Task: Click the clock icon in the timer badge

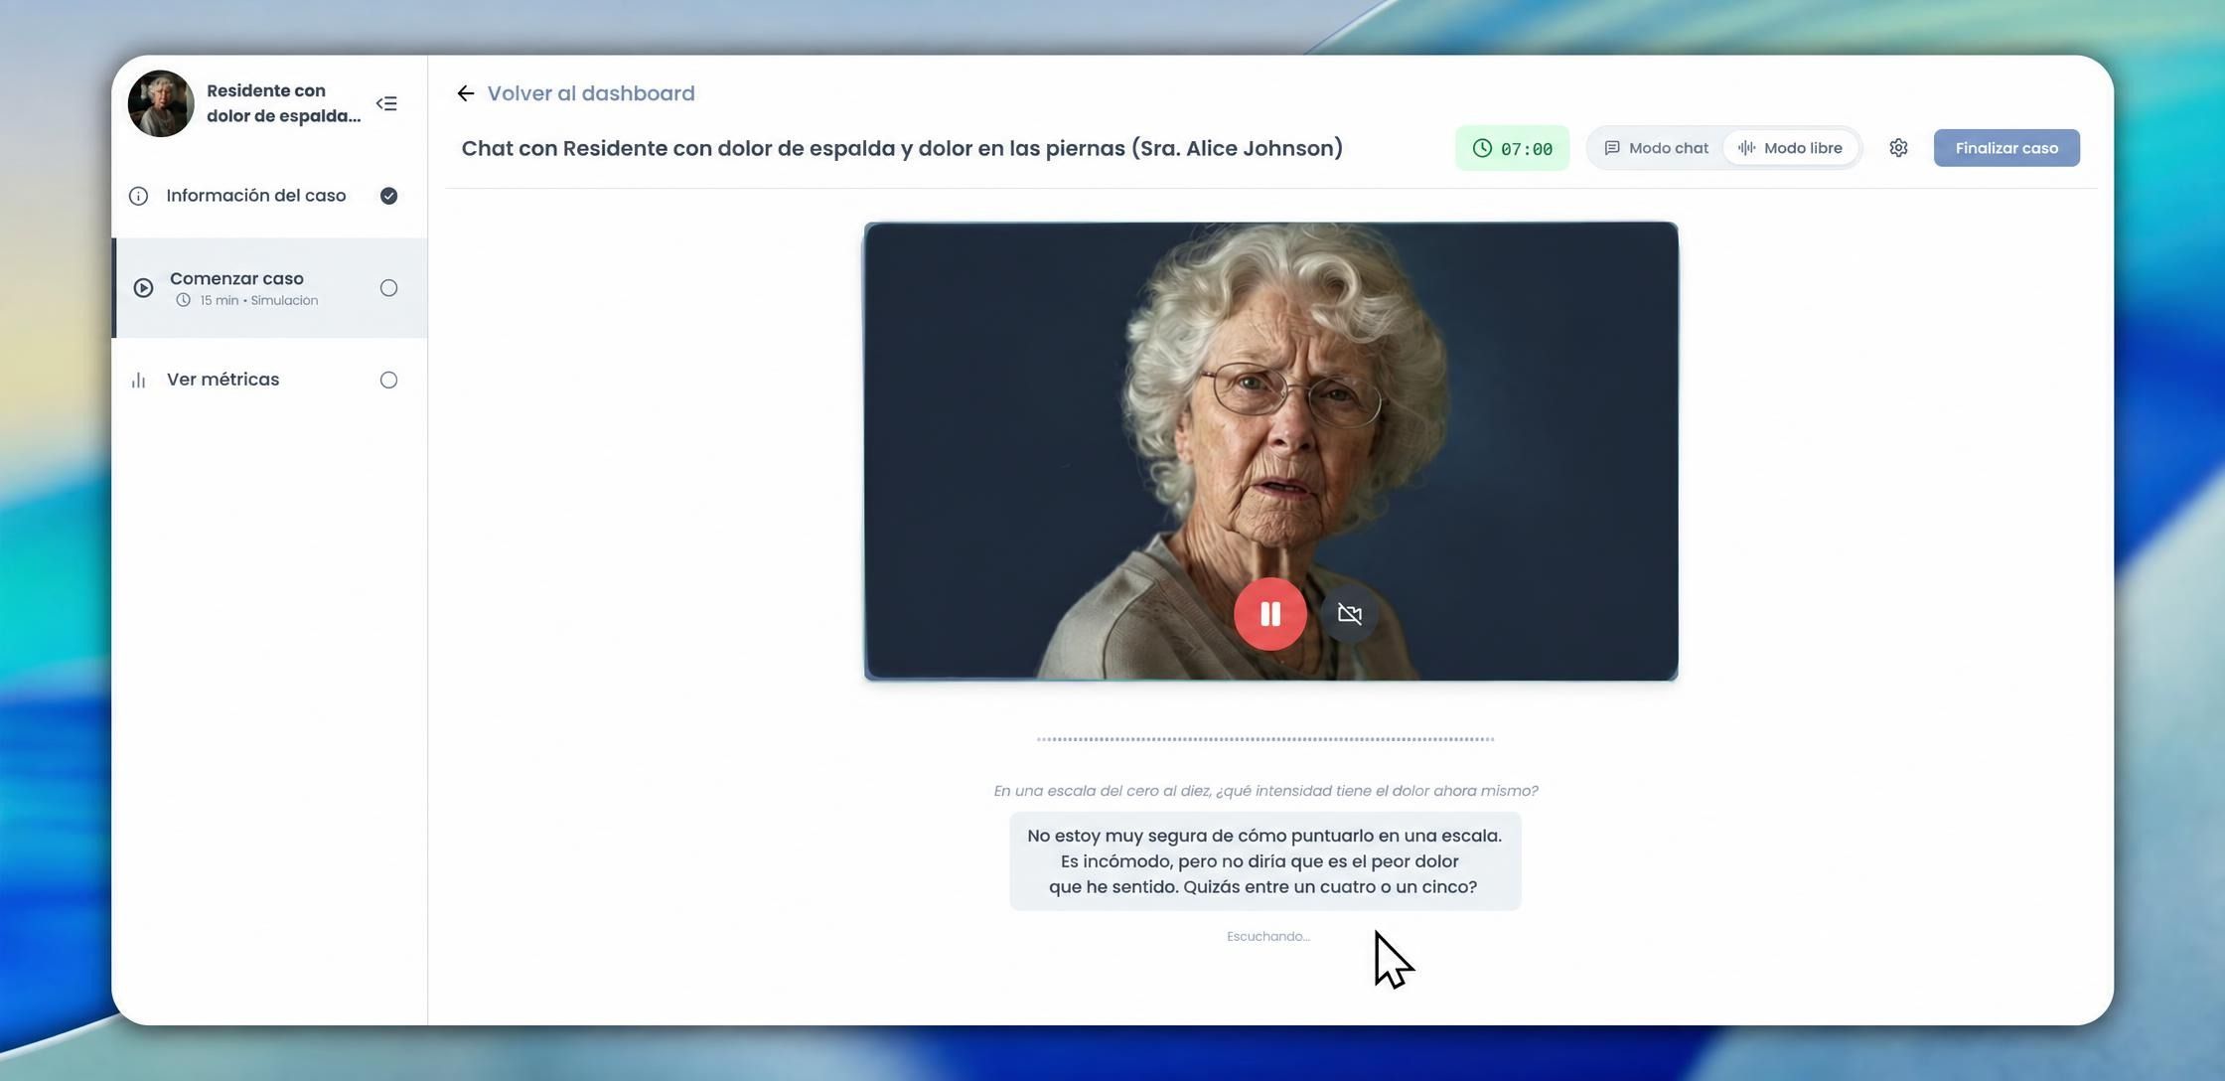Action: 1482,148
